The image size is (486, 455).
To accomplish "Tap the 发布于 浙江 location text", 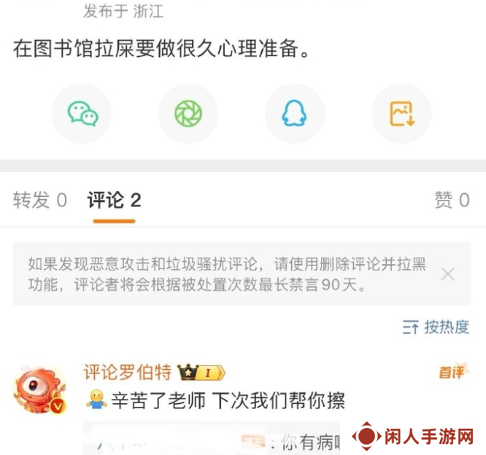I will (x=123, y=12).
